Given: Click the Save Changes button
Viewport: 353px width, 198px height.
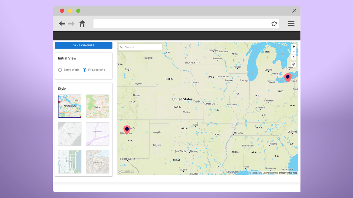Looking at the screenshot, I should tap(84, 45).
